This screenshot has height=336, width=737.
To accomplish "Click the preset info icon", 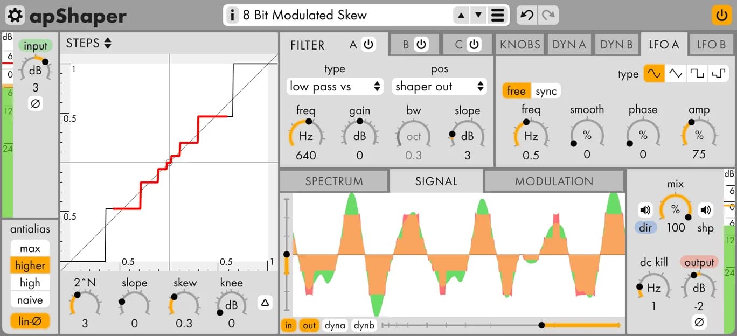I will click(232, 15).
